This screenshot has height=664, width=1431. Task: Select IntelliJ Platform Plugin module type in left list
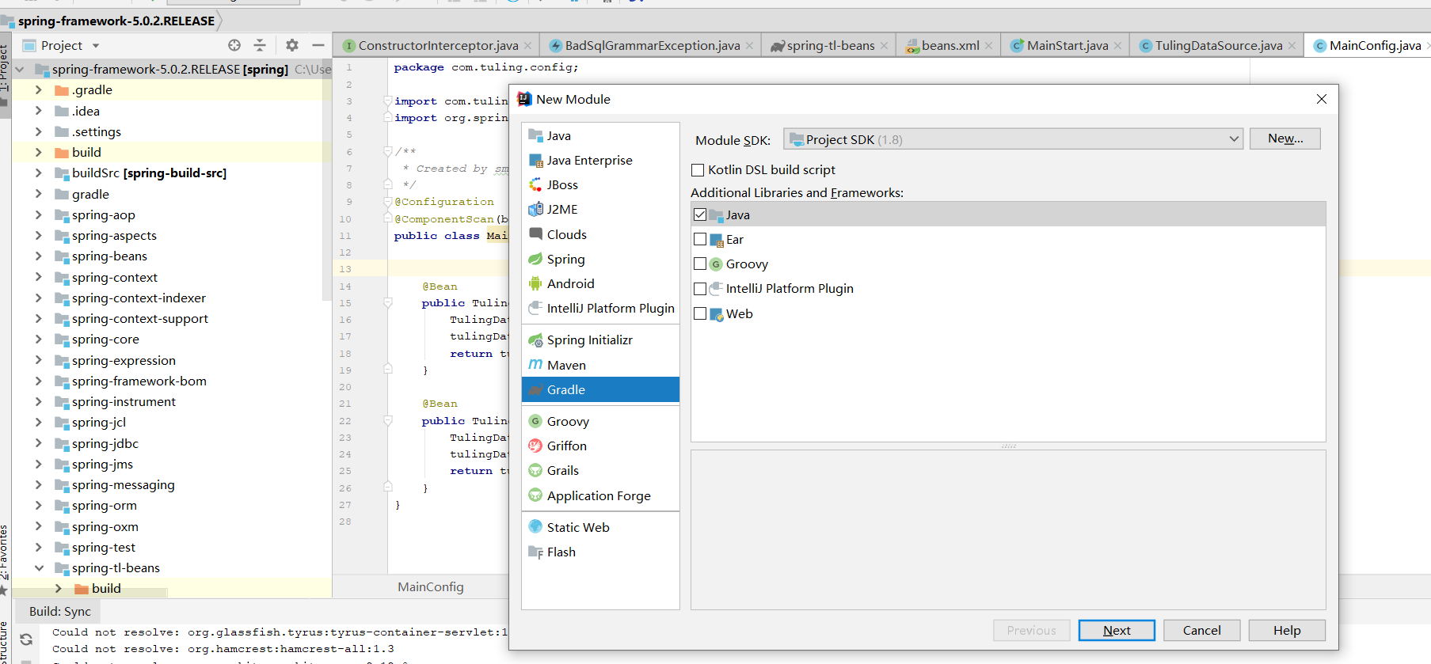click(x=600, y=308)
